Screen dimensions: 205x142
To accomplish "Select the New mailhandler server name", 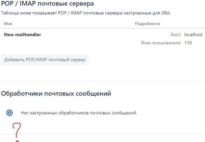I will (22, 35).
